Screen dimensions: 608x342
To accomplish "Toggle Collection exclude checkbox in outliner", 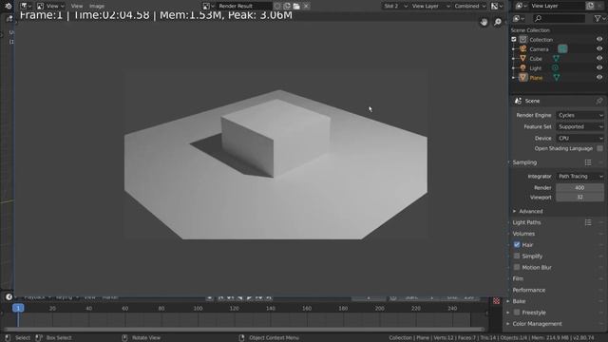I will pos(514,40).
